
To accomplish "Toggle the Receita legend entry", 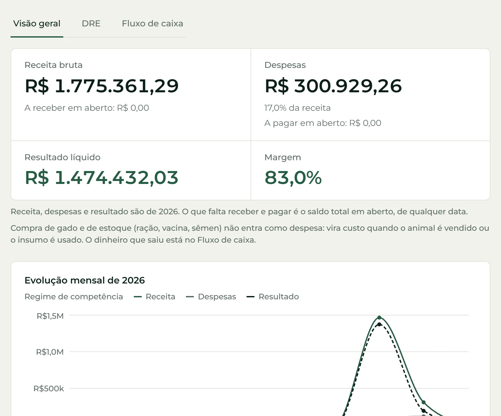I will 155,297.
